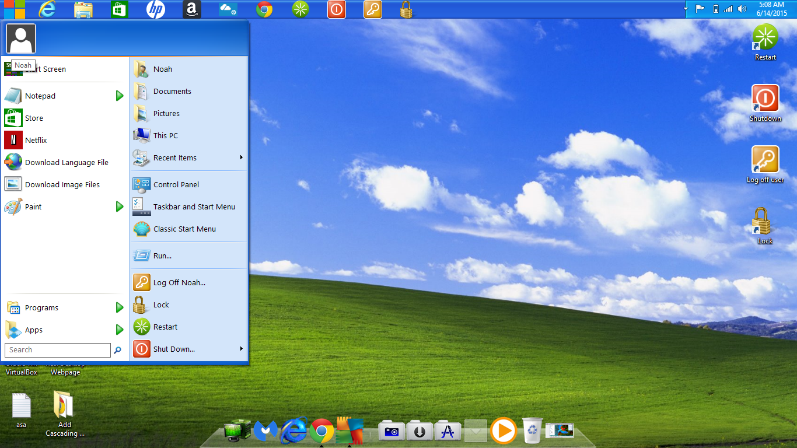Click the Start menu Search field

tap(57, 350)
